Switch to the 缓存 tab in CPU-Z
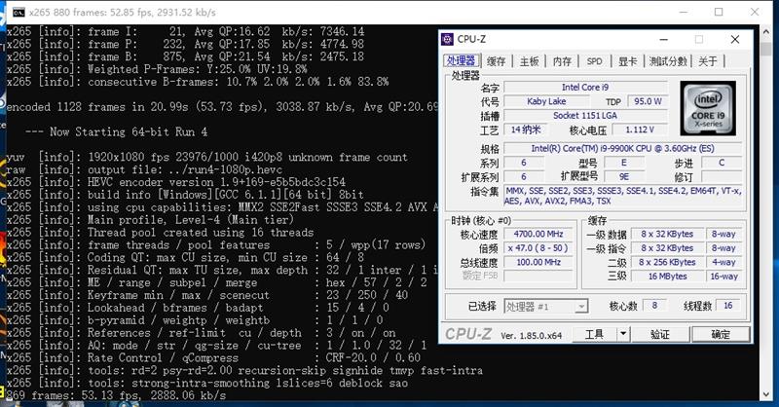Screen dimensions: 779x407 (x=496, y=61)
